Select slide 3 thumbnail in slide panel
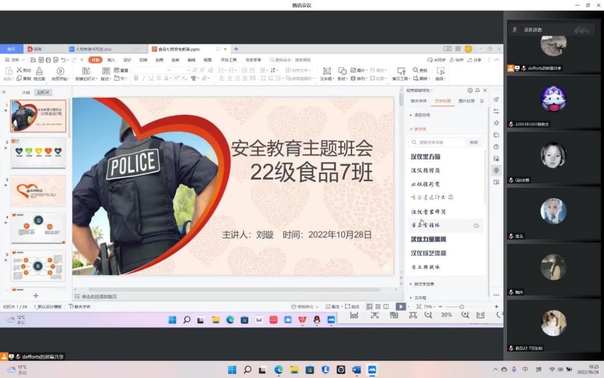 [x=38, y=191]
